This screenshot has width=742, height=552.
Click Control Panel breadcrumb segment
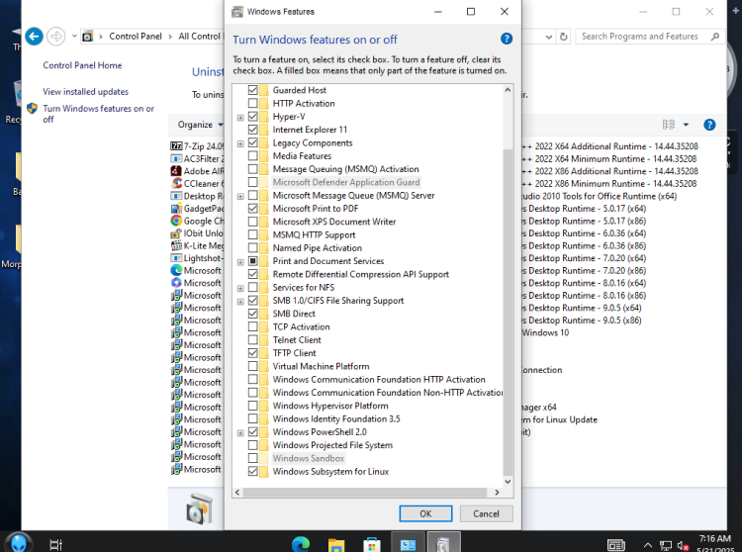(136, 37)
